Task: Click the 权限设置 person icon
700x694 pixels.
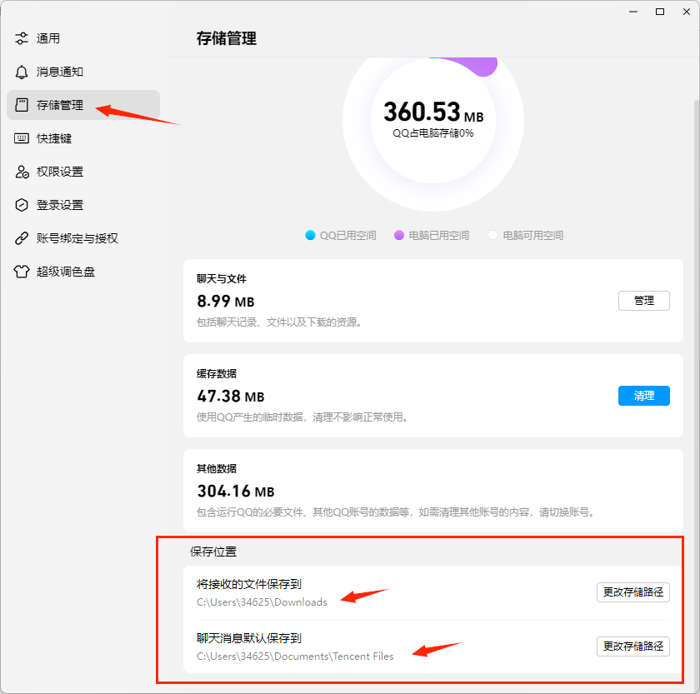Action: [x=22, y=172]
